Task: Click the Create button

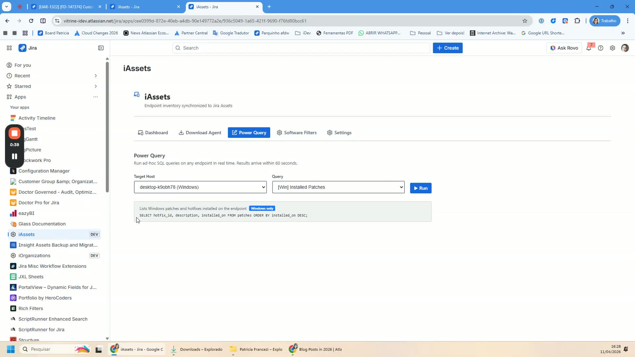Action: (x=447, y=48)
